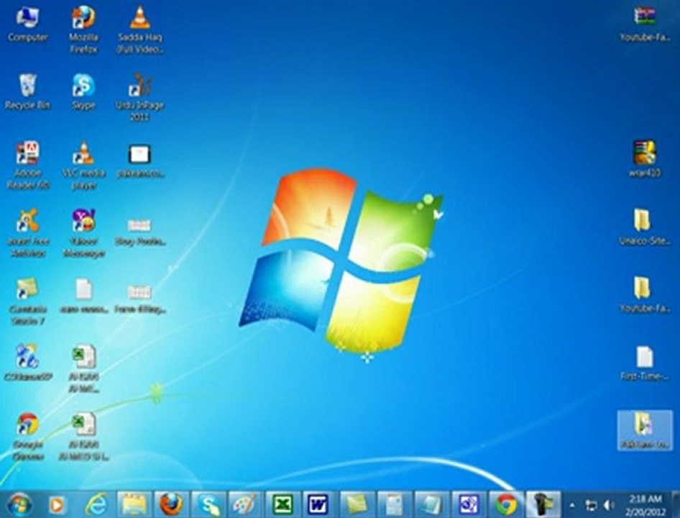Open the network status tray icon

(590, 505)
